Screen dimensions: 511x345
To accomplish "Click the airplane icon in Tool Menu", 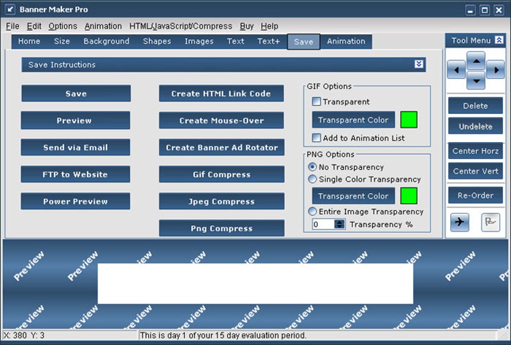I will pyautogui.click(x=459, y=222).
